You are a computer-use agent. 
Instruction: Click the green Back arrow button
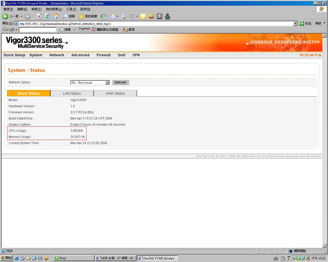5,16
